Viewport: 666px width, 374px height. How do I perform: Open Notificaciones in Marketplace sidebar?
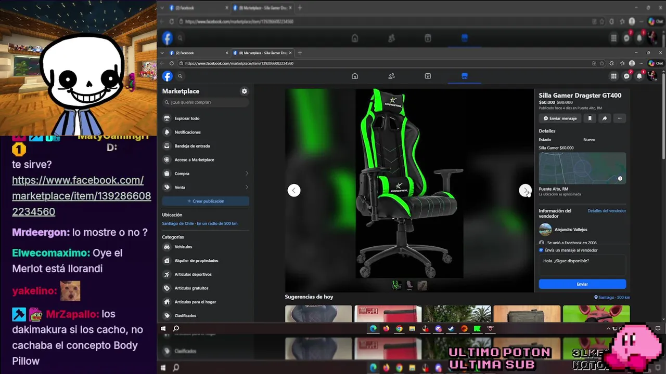pyautogui.click(x=206, y=132)
